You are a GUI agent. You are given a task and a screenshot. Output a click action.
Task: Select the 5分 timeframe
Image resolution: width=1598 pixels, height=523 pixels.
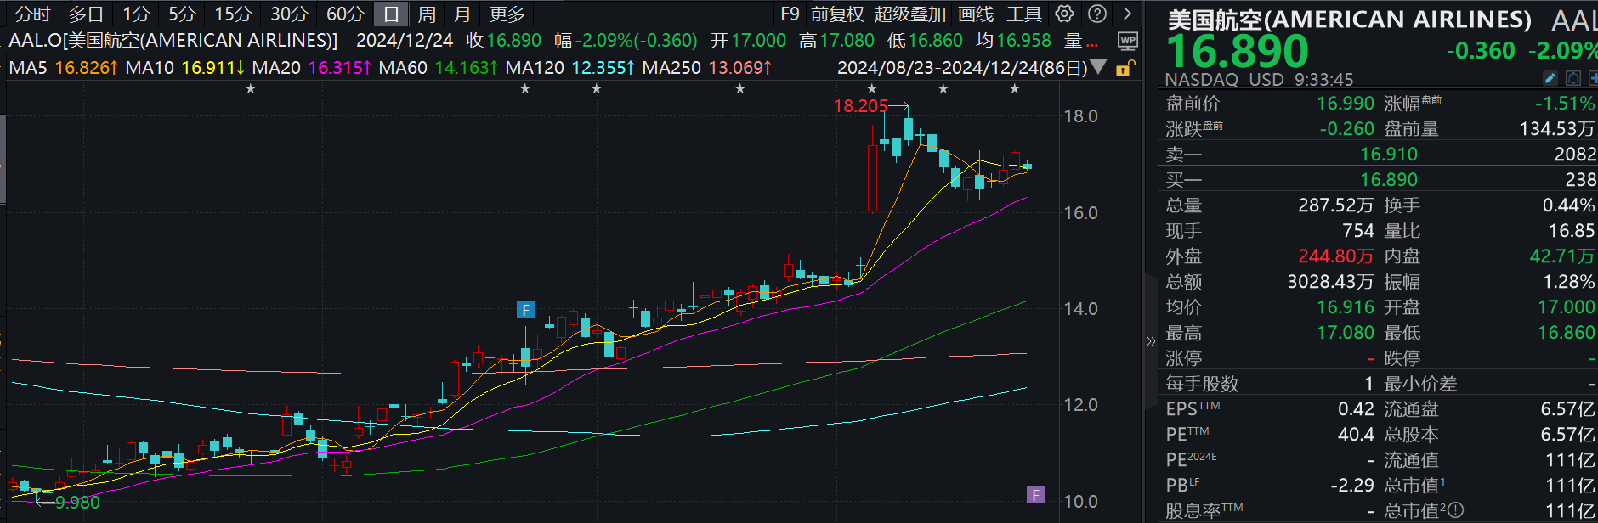182,14
